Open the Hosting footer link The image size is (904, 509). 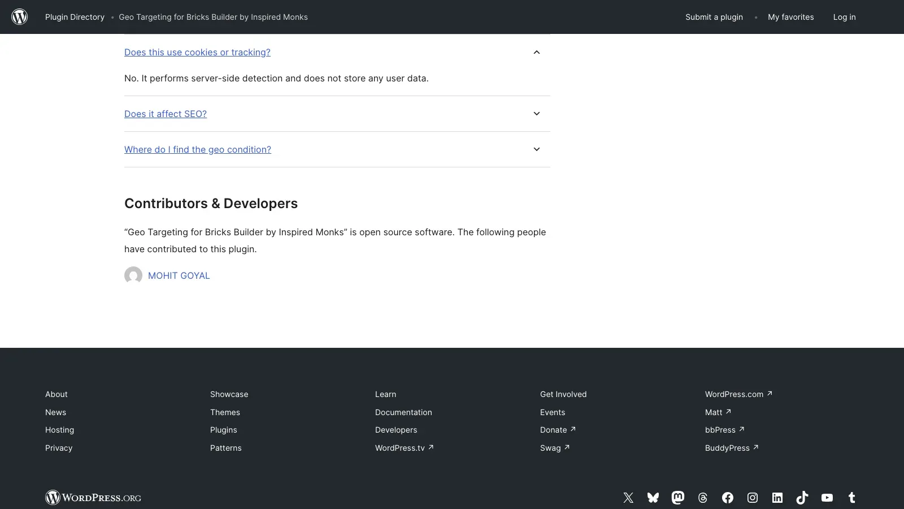point(59,430)
